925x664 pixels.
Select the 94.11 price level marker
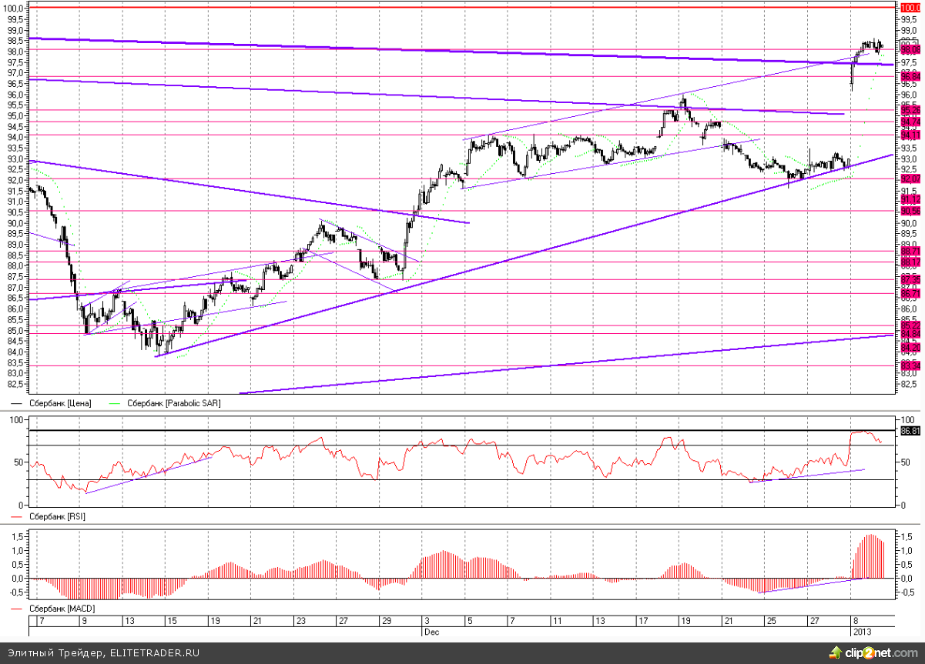click(x=910, y=135)
